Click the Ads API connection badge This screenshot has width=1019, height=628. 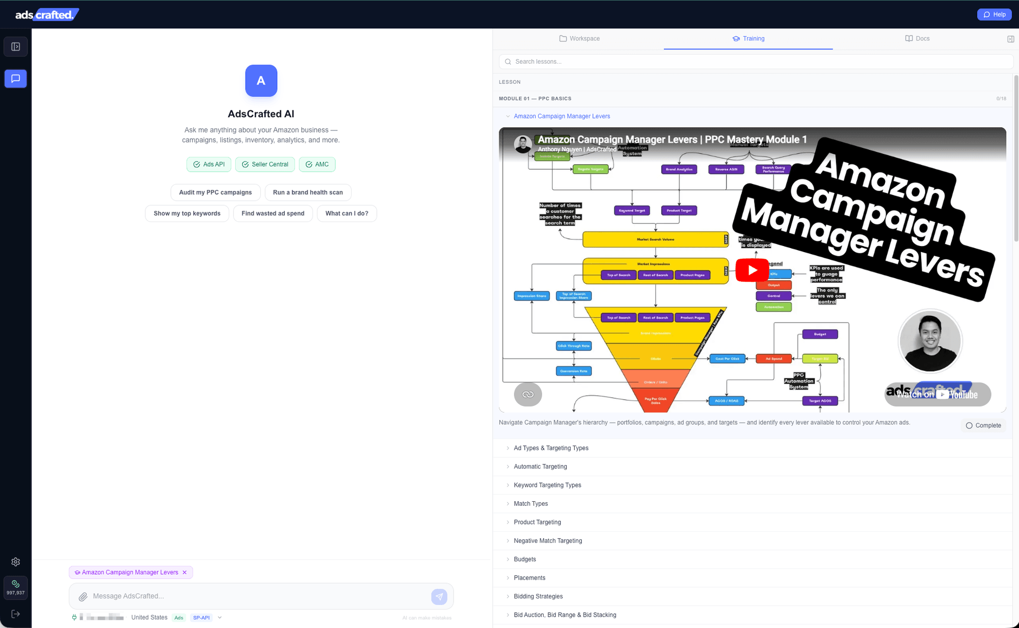[x=209, y=165]
